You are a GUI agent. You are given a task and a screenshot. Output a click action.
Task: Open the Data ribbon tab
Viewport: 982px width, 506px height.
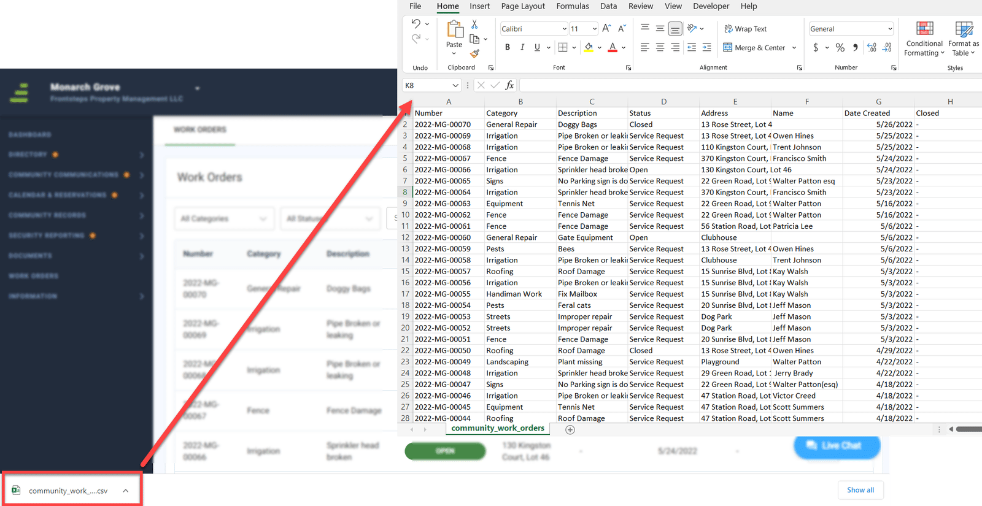608,6
